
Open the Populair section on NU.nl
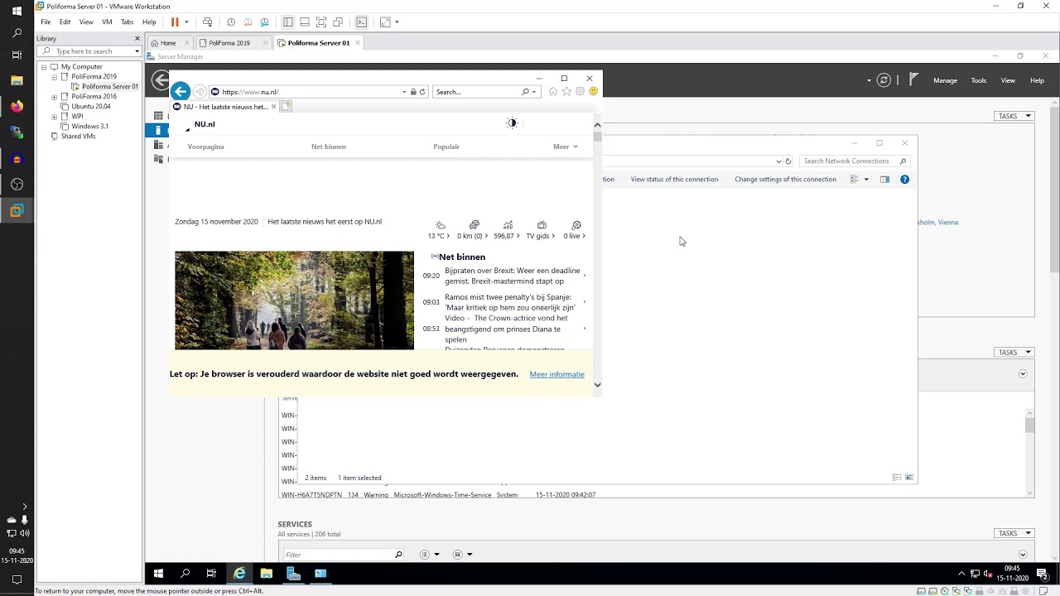(446, 147)
